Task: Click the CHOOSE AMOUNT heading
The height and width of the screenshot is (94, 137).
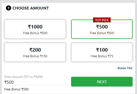Action: (31, 8)
